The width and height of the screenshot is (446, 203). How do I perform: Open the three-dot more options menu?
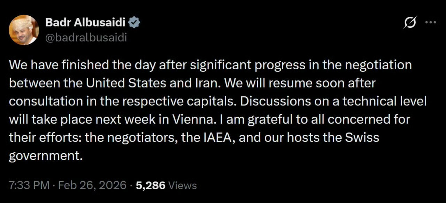pos(431,22)
